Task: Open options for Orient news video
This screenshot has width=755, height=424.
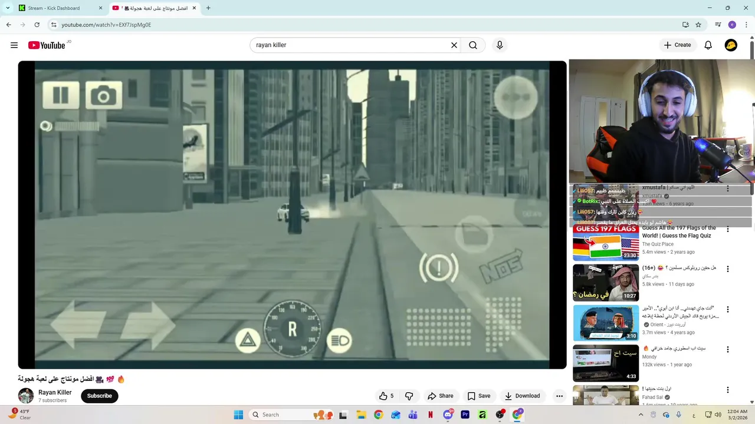Action: point(728,309)
